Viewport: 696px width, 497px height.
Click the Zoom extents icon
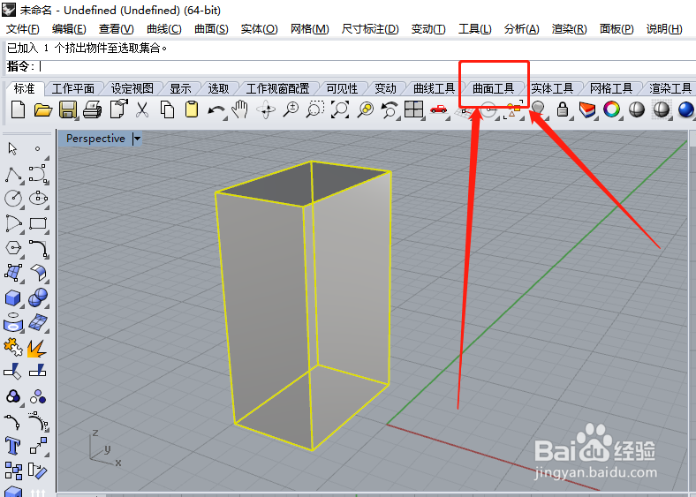tap(340, 109)
